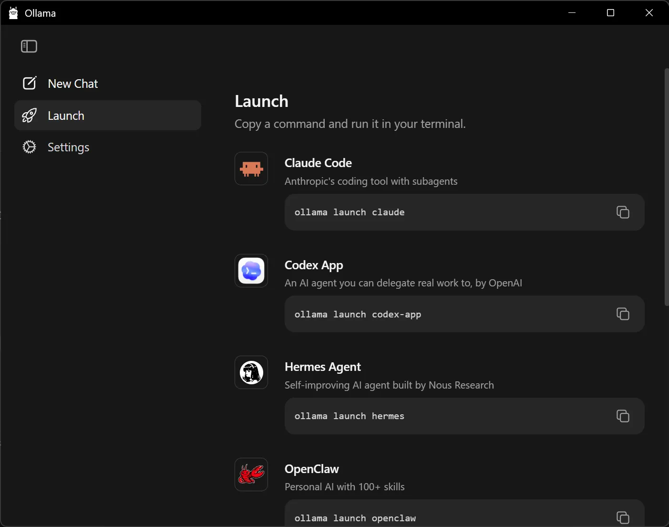Open Settings from the sidebar
This screenshot has height=527, width=669.
coord(108,147)
